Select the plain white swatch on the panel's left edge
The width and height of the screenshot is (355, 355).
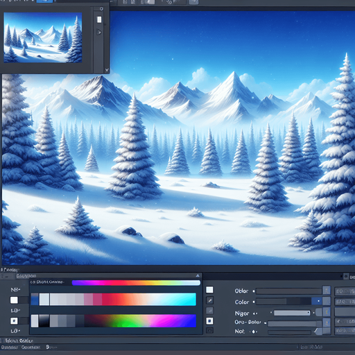14,300
